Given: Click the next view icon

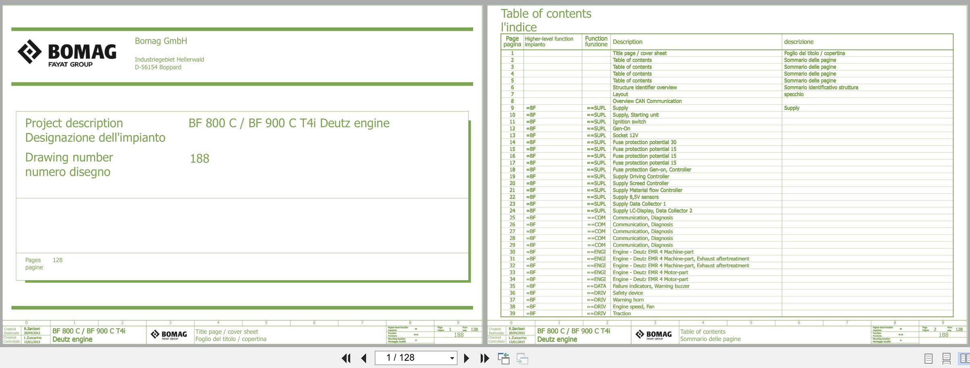Looking at the screenshot, I should 522,358.
